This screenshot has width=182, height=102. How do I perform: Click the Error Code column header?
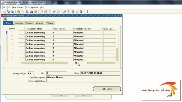point(109,29)
